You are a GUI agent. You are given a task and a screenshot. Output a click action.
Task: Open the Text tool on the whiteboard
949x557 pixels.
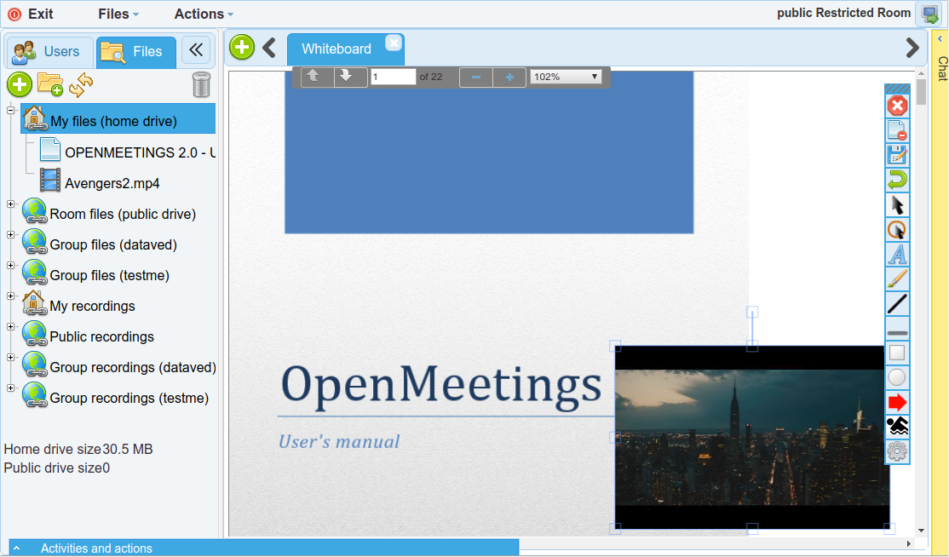pyautogui.click(x=897, y=254)
